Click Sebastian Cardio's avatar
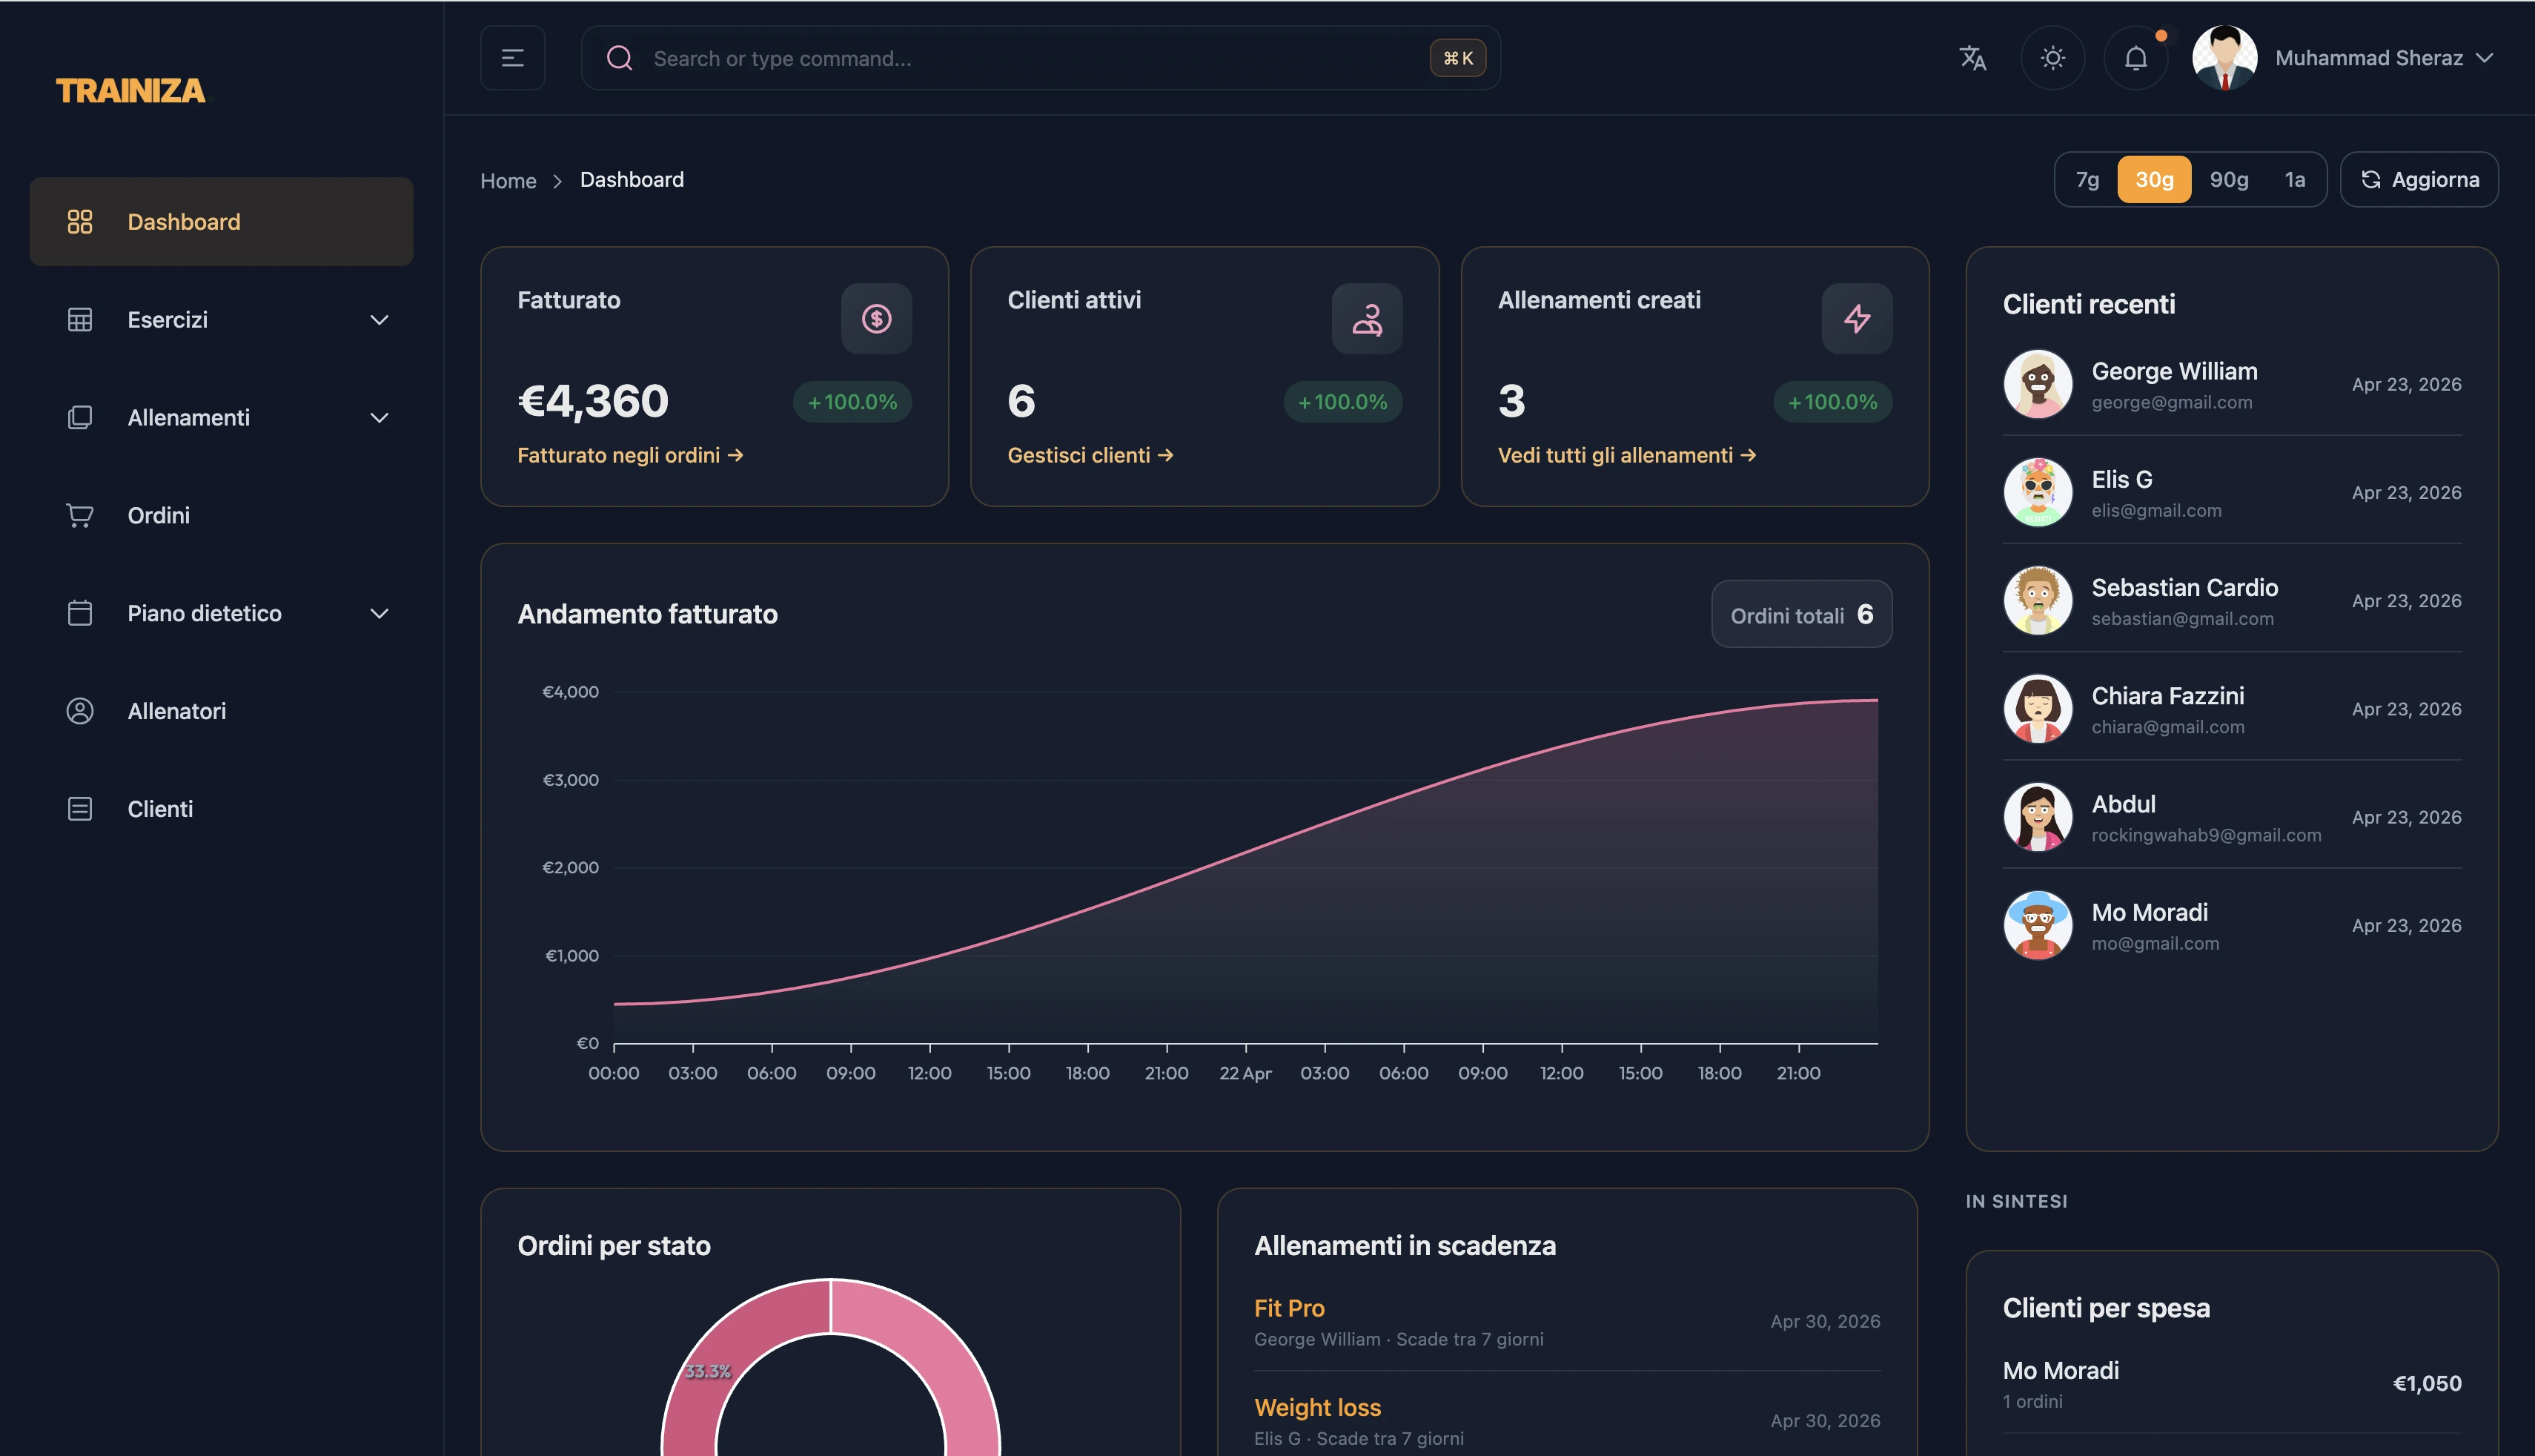2535x1456 pixels. (2037, 600)
